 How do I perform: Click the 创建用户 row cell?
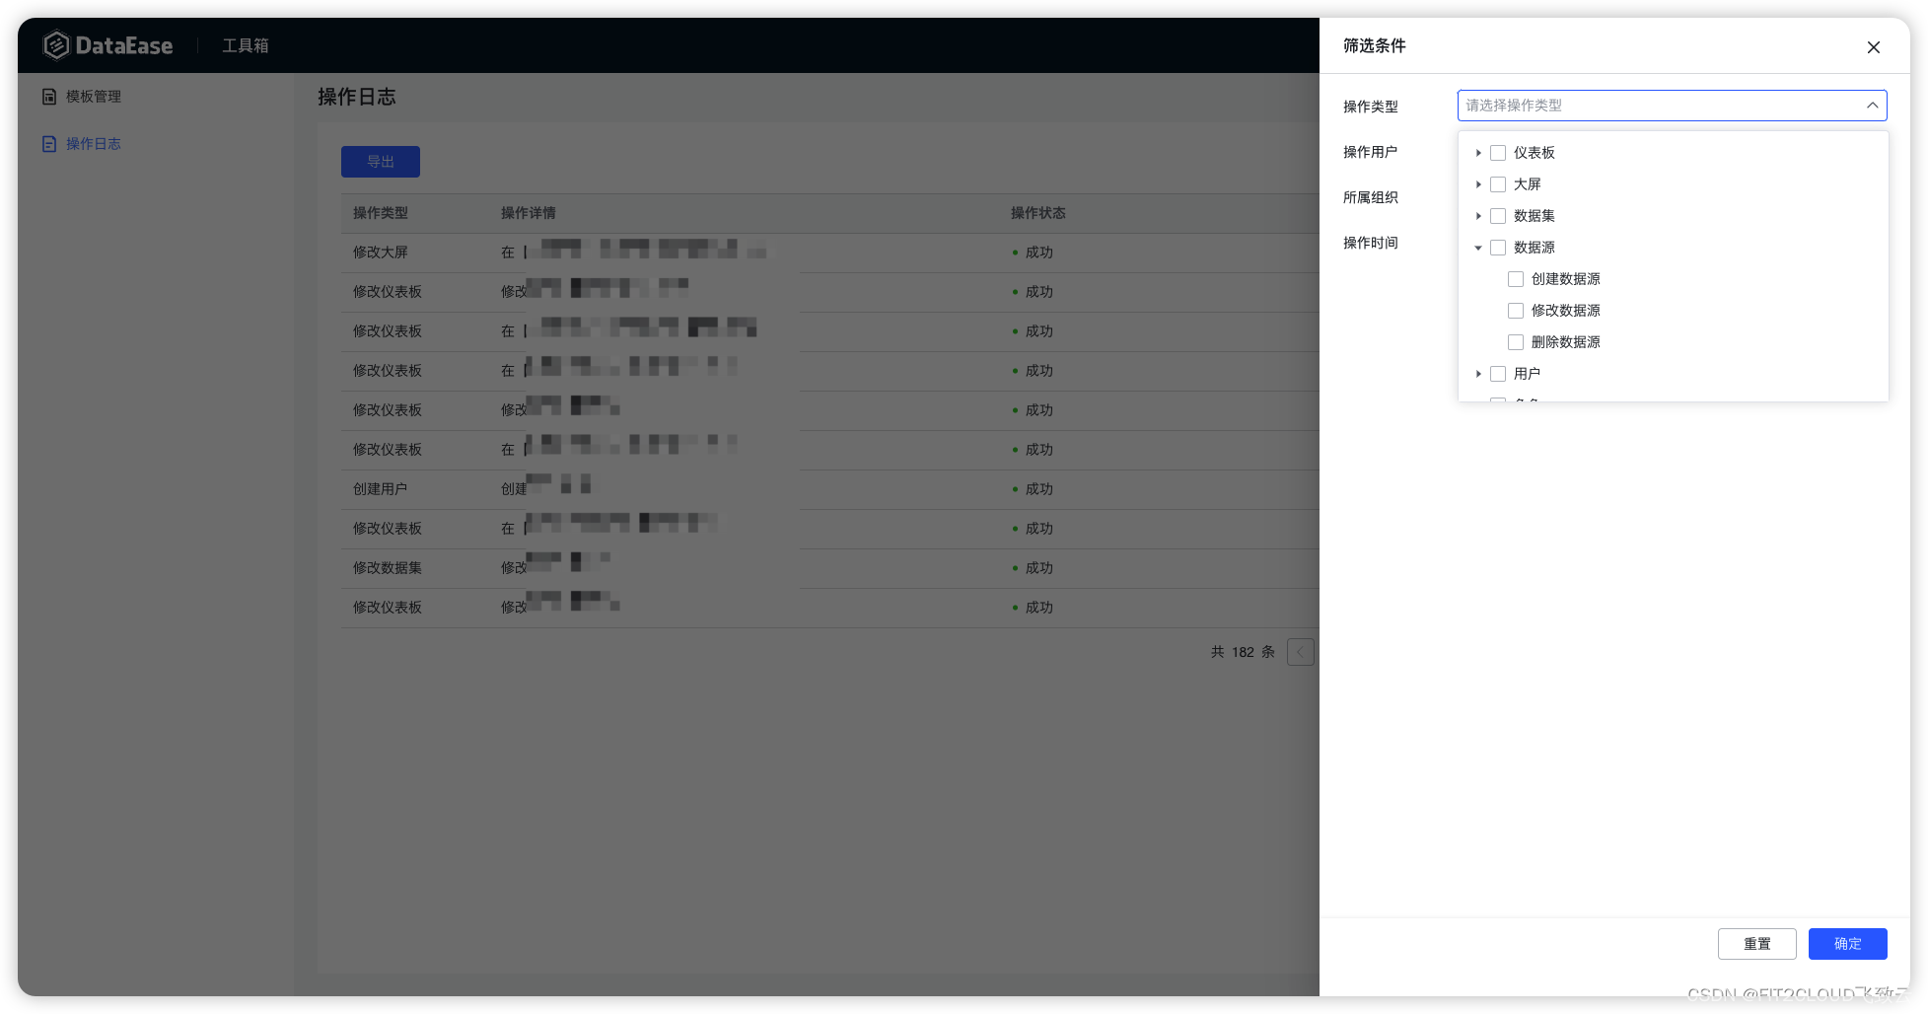381,489
